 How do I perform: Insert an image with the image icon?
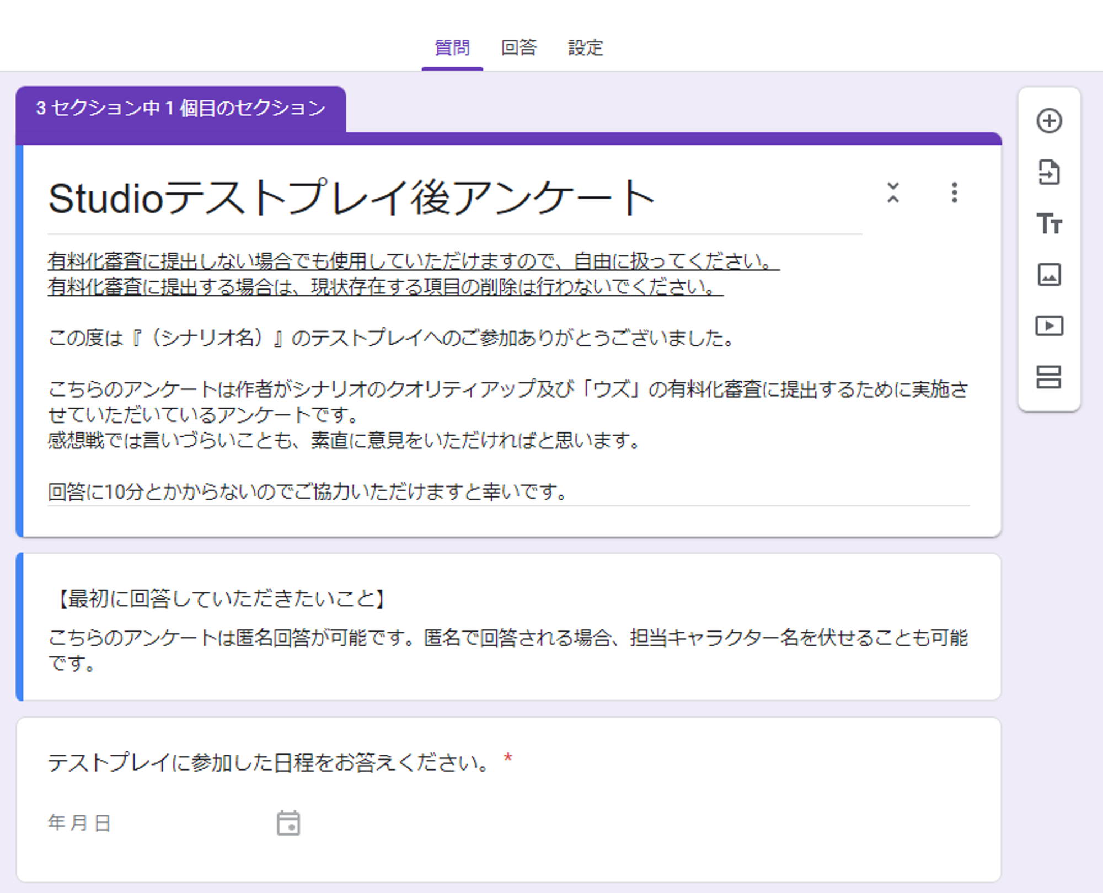[x=1048, y=274]
